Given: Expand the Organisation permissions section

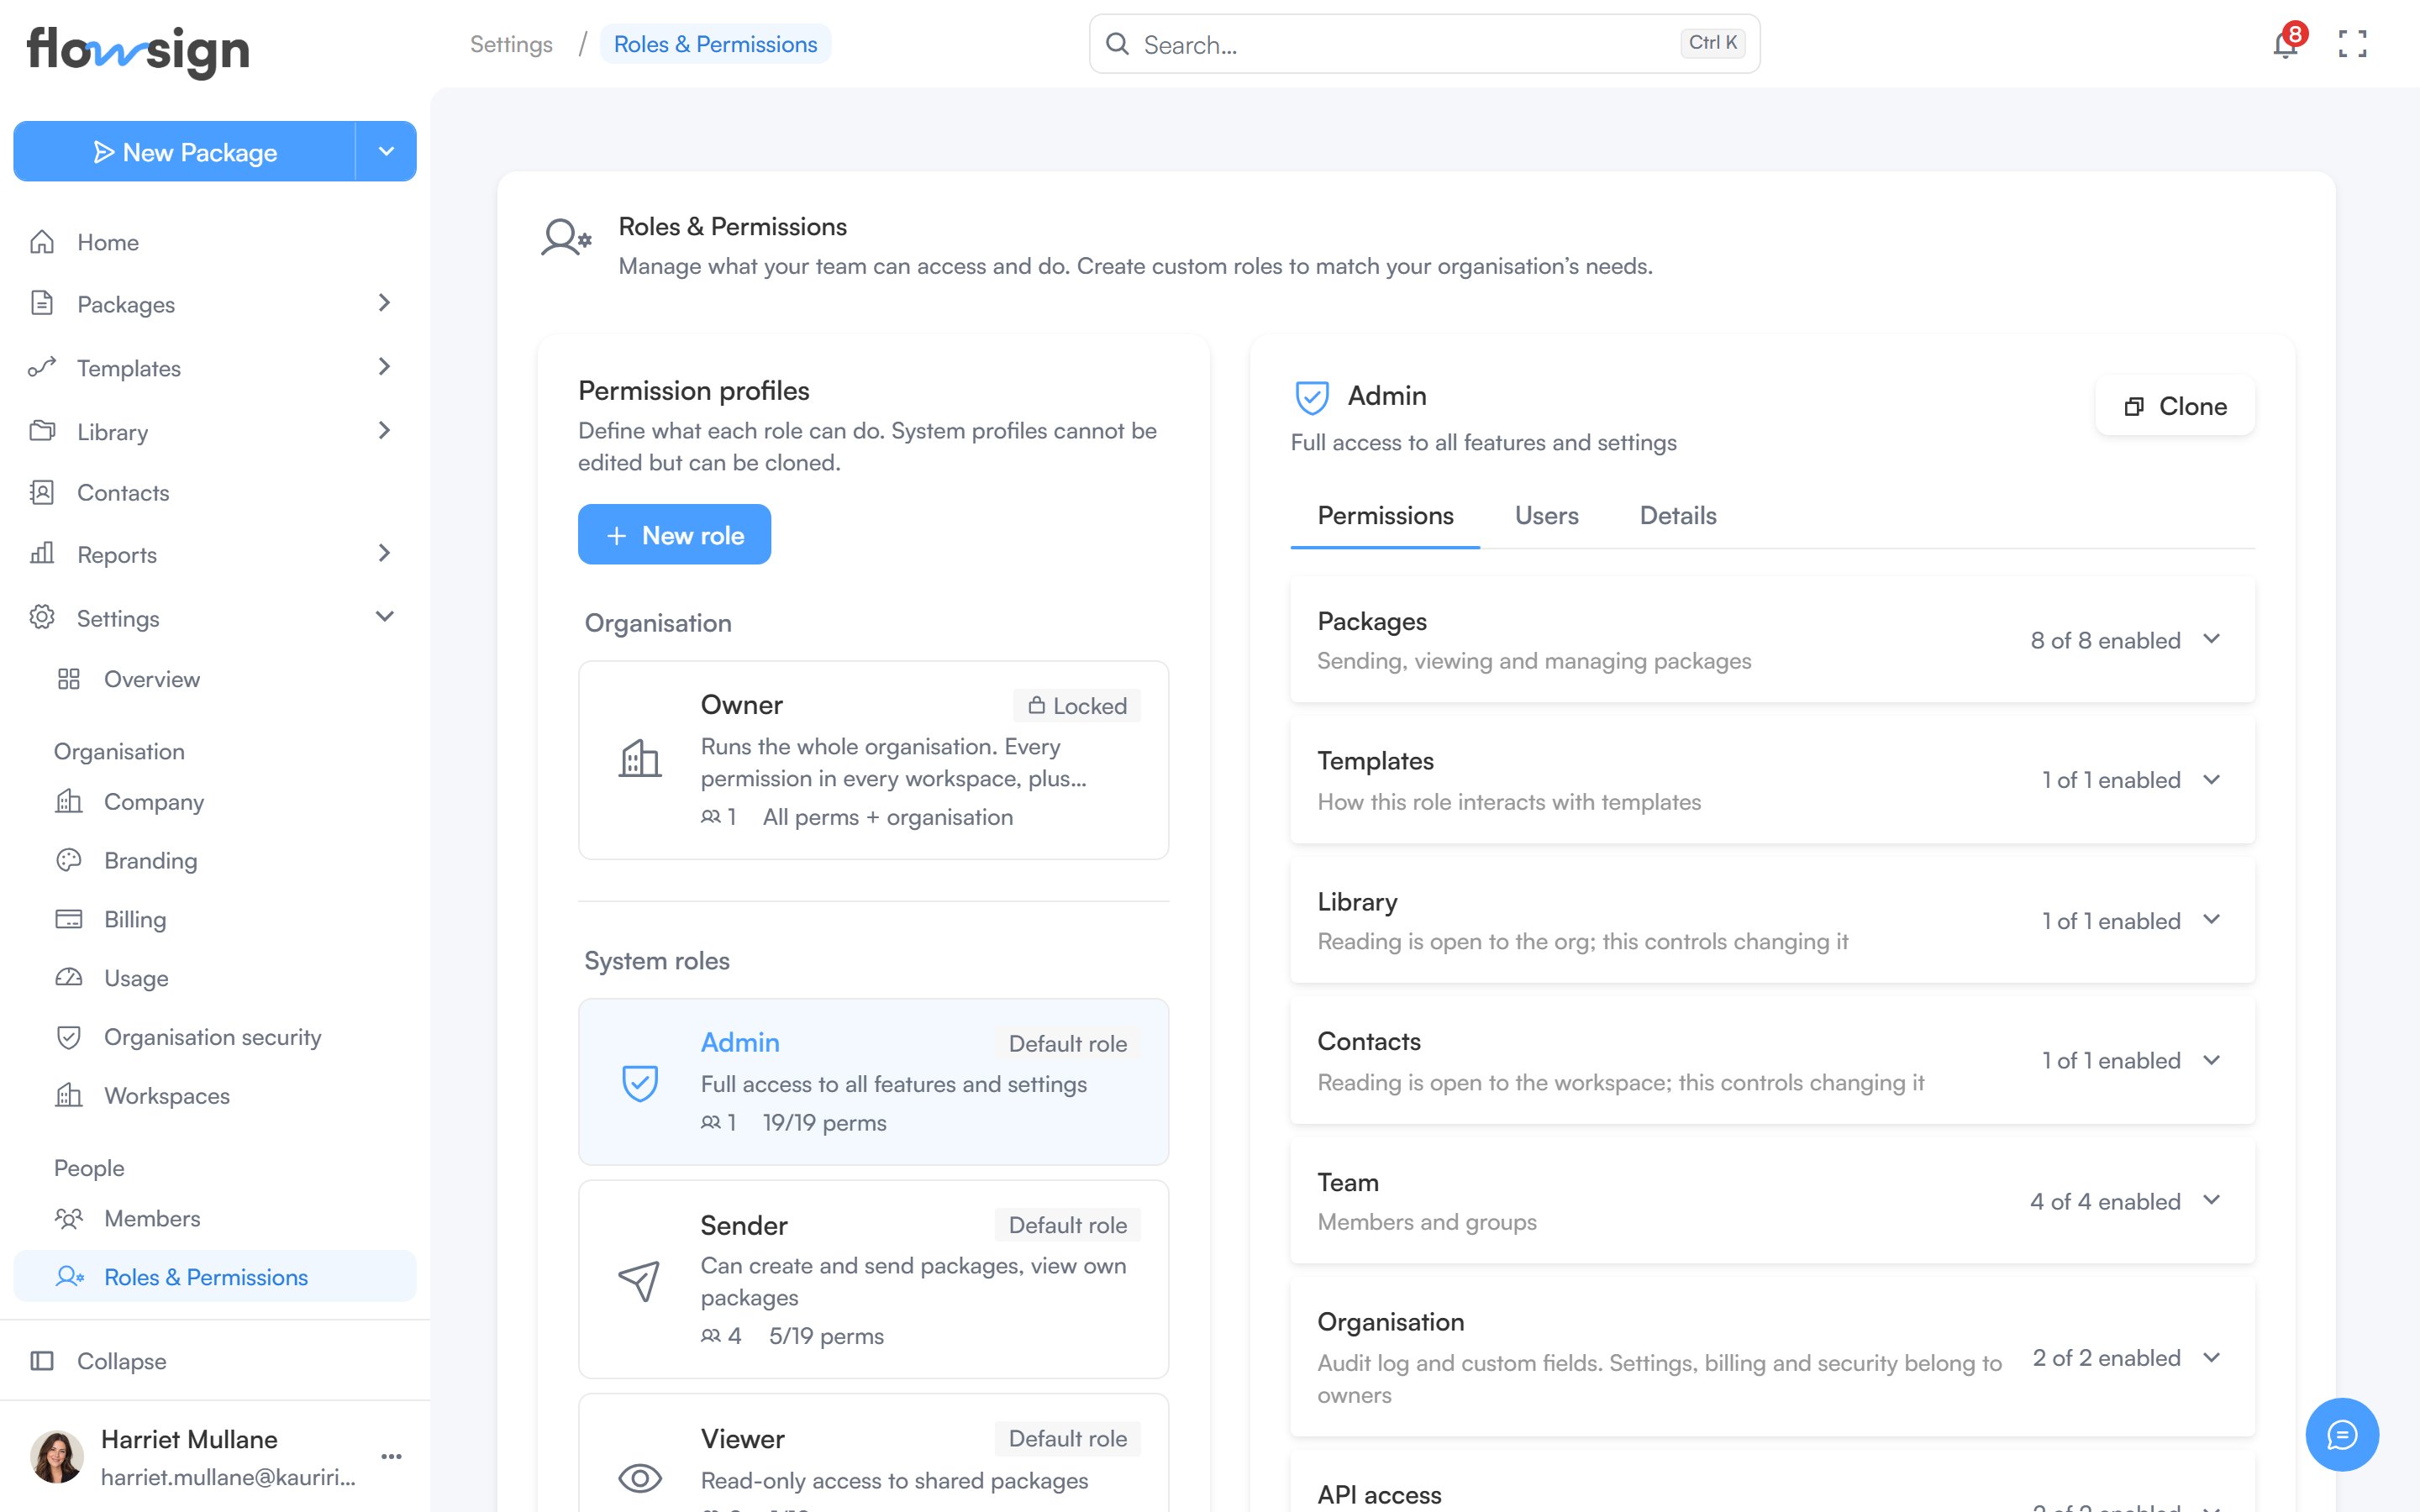Looking at the screenshot, I should pyautogui.click(x=2212, y=1358).
